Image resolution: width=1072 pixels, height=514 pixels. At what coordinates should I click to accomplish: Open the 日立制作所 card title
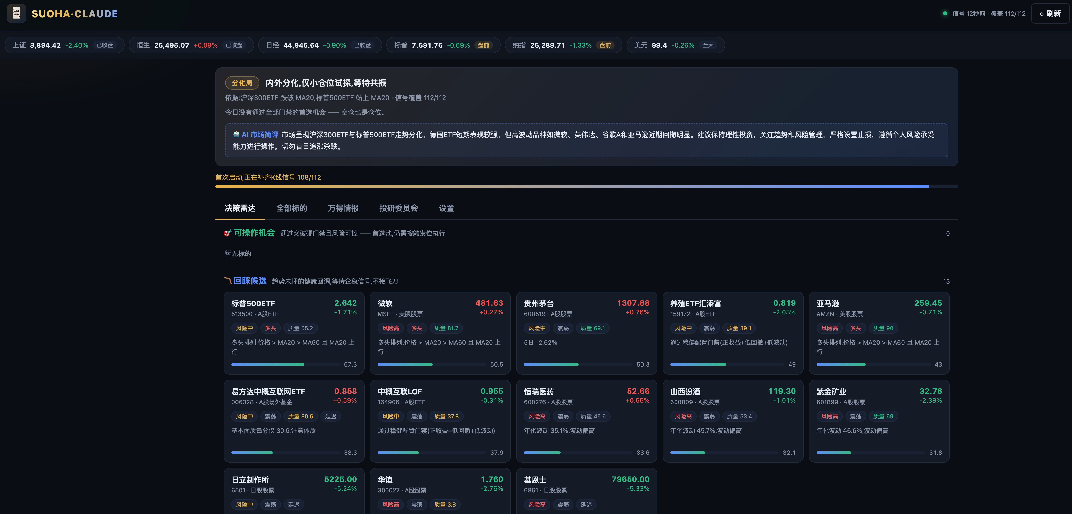pyautogui.click(x=250, y=480)
